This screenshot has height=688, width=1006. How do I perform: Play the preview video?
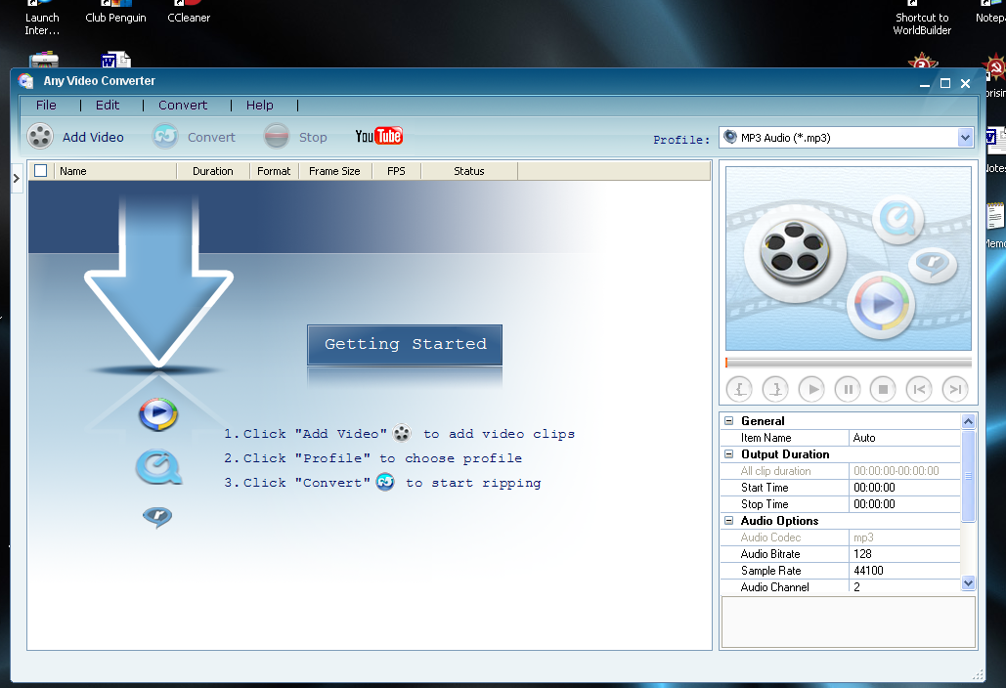pyautogui.click(x=811, y=389)
